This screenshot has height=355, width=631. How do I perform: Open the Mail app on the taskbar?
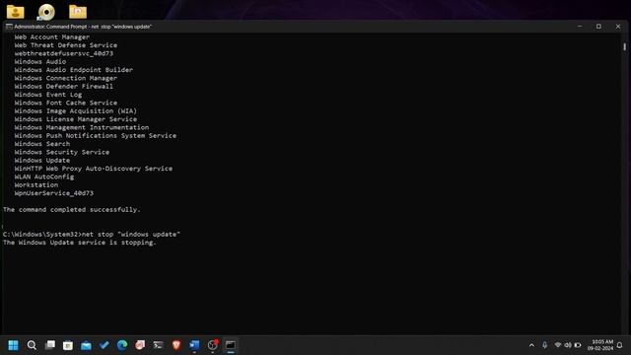86,345
